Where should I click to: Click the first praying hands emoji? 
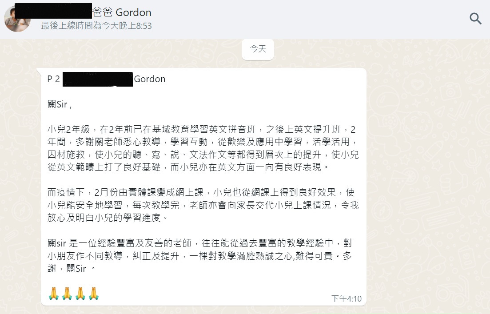[x=54, y=294]
